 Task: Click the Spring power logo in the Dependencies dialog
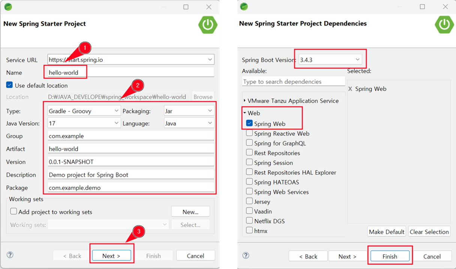444,25
